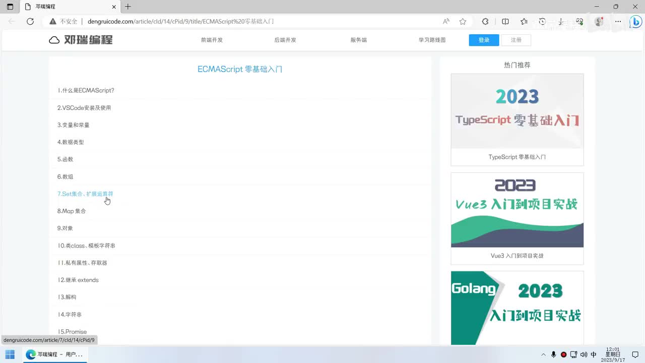The width and height of the screenshot is (645, 363).
Task: Go back using the browser back arrow
Action: [12, 22]
